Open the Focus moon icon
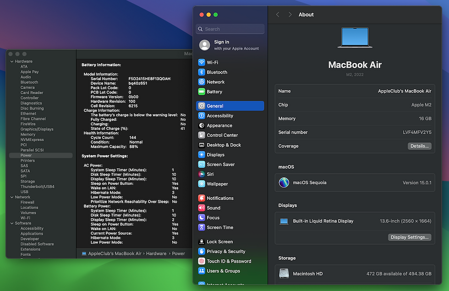 (x=202, y=217)
